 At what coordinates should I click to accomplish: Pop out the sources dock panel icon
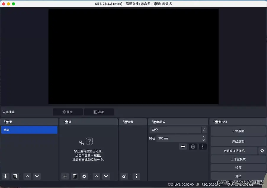click(65, 121)
